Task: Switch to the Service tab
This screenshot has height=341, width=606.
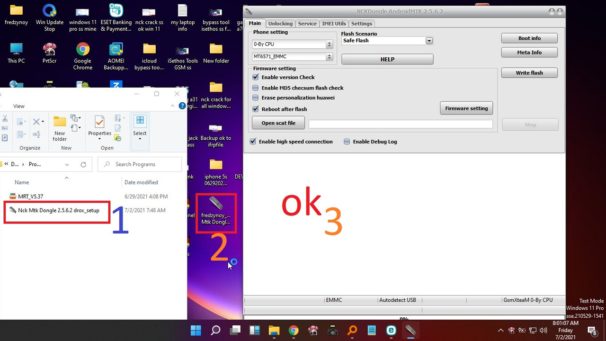Action: [x=307, y=23]
